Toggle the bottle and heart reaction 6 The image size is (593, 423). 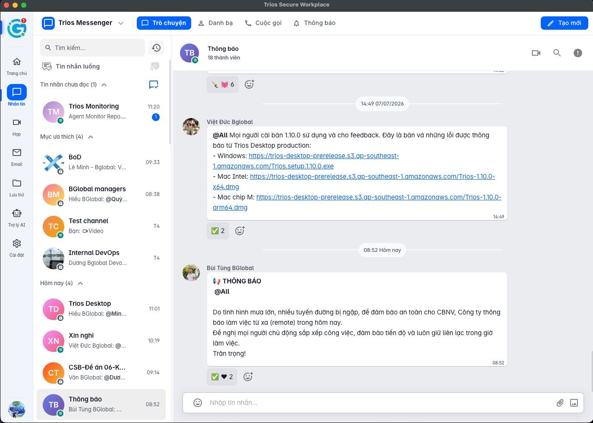pyautogui.click(x=223, y=84)
